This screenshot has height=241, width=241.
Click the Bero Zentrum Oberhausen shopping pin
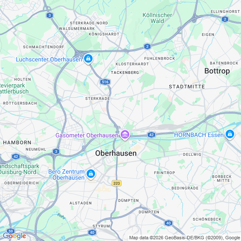click(x=91, y=174)
